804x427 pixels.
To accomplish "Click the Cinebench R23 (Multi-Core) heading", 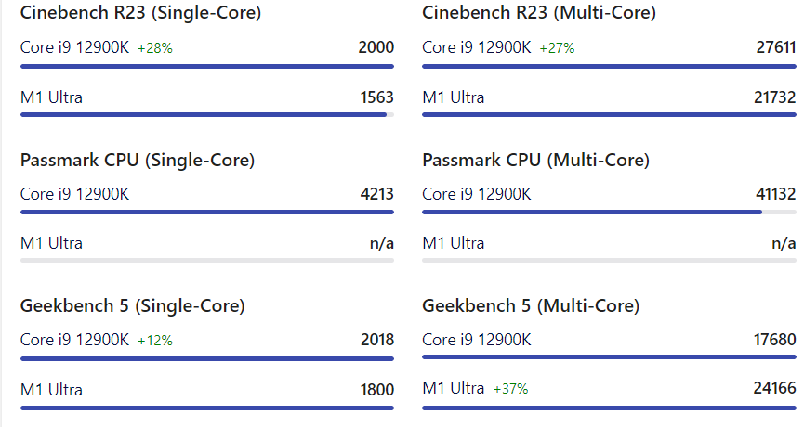I will tap(538, 13).
